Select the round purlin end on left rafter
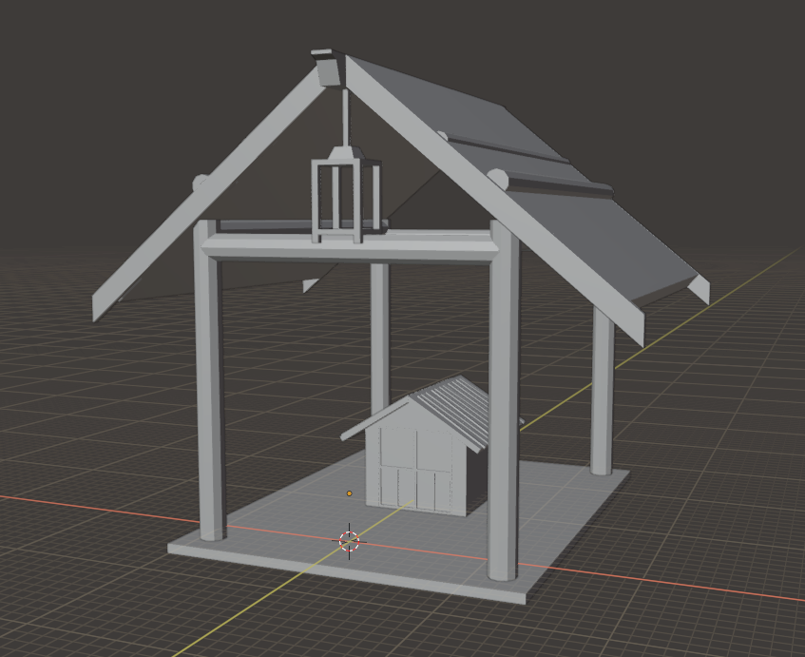 click(200, 183)
